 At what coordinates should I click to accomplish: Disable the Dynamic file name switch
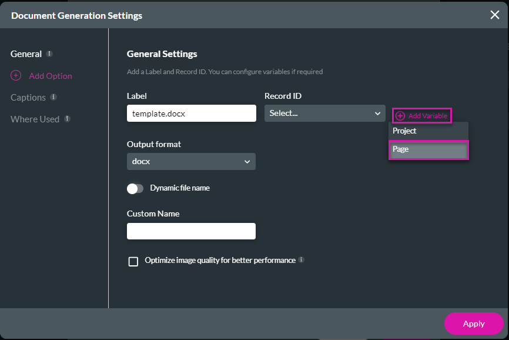click(135, 188)
